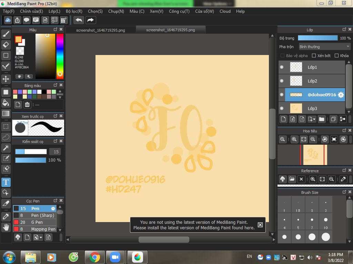Enable the Bảo vệ alpha checkbox
The width and height of the screenshot is (353, 264).
click(x=282, y=56)
